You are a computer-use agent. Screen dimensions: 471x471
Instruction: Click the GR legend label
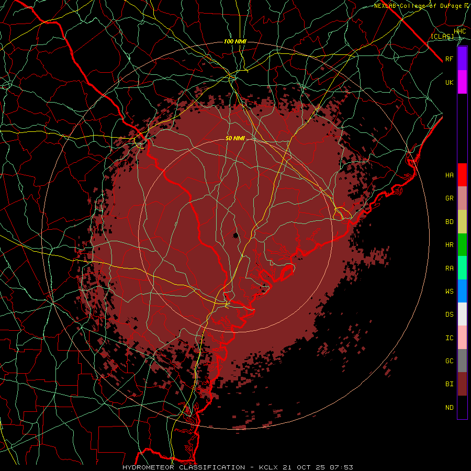coord(450,198)
